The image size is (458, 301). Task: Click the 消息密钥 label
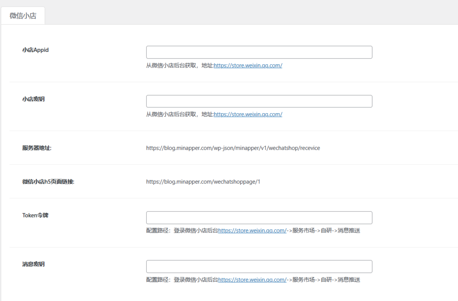(33, 264)
